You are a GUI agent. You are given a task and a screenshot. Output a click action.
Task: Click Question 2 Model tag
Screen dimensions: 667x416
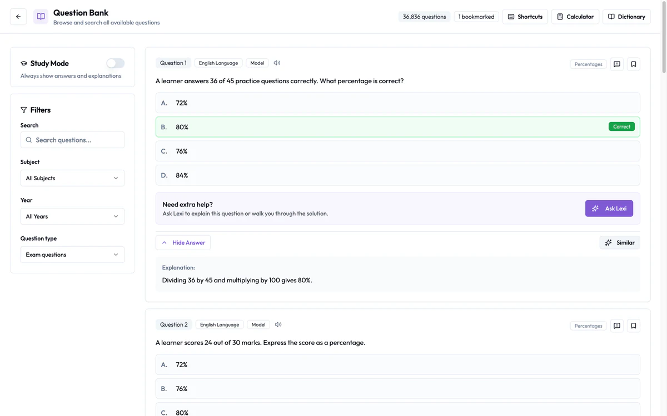coord(258,324)
